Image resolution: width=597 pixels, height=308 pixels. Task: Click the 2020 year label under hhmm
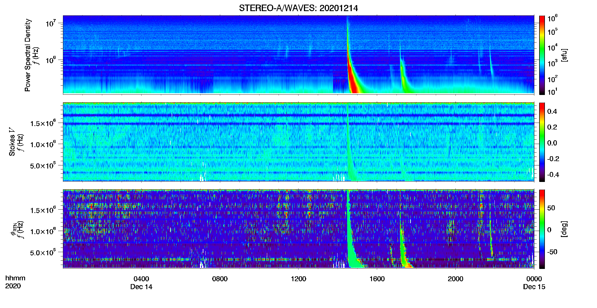click(x=13, y=286)
